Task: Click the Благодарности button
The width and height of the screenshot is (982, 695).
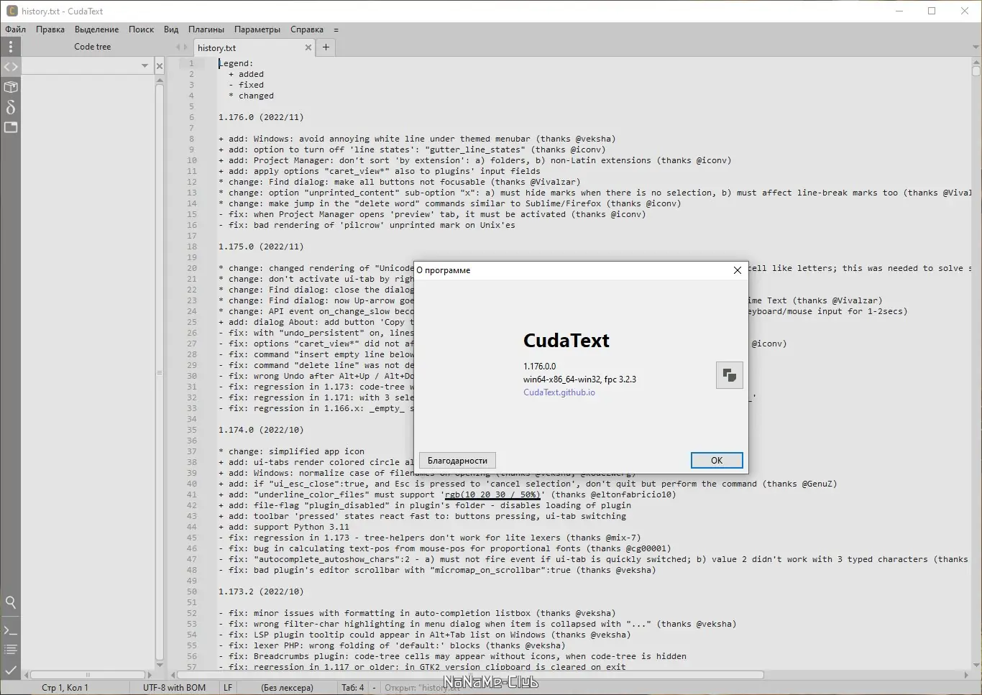Action: (x=457, y=461)
